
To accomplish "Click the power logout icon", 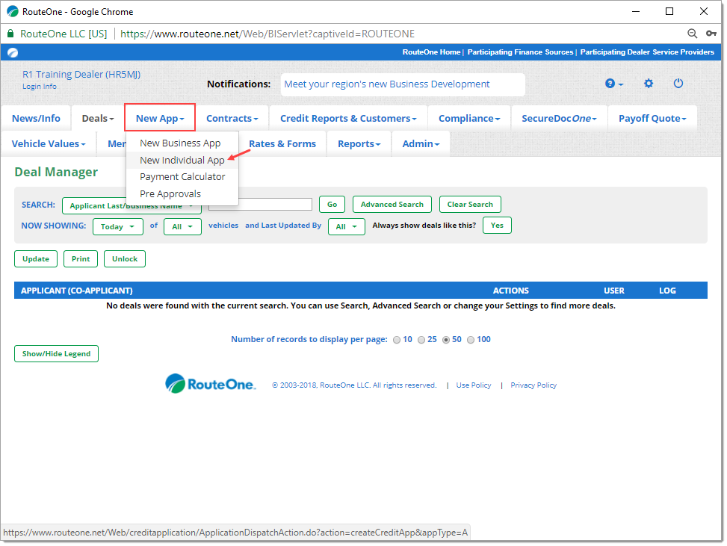I will pyautogui.click(x=678, y=84).
